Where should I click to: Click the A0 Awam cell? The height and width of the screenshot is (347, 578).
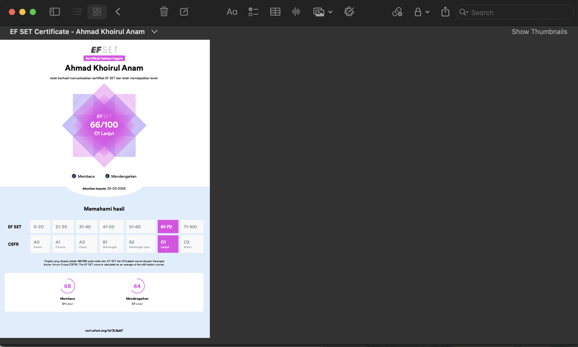(40, 244)
